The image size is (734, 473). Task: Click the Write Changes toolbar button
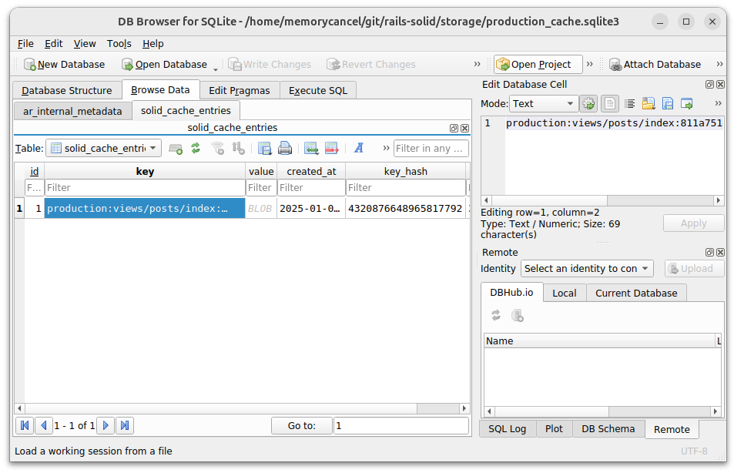point(270,64)
